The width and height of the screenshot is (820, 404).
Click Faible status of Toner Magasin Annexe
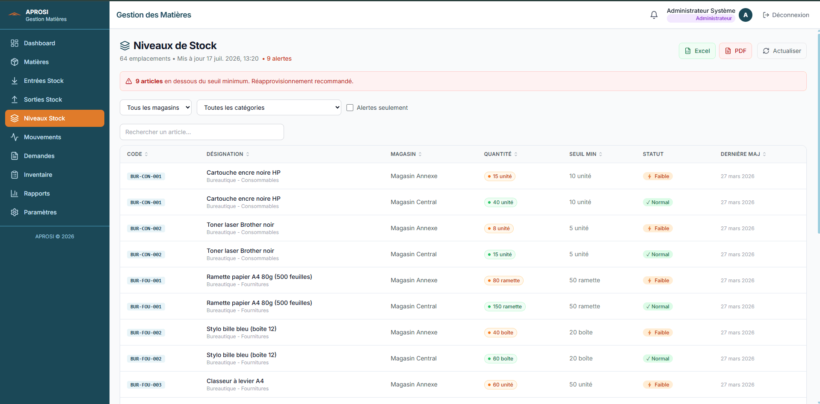tap(658, 228)
